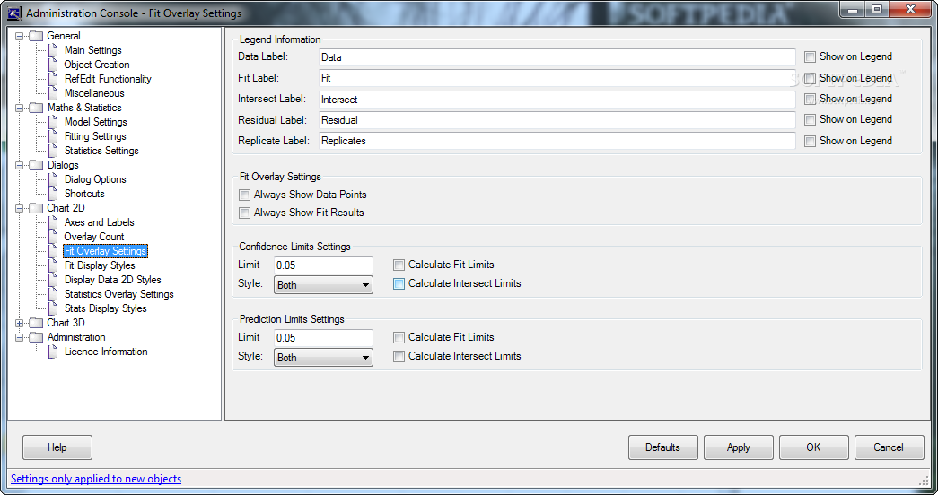
Task: Click the page icon beside Shortcuts
Action: coord(53,194)
